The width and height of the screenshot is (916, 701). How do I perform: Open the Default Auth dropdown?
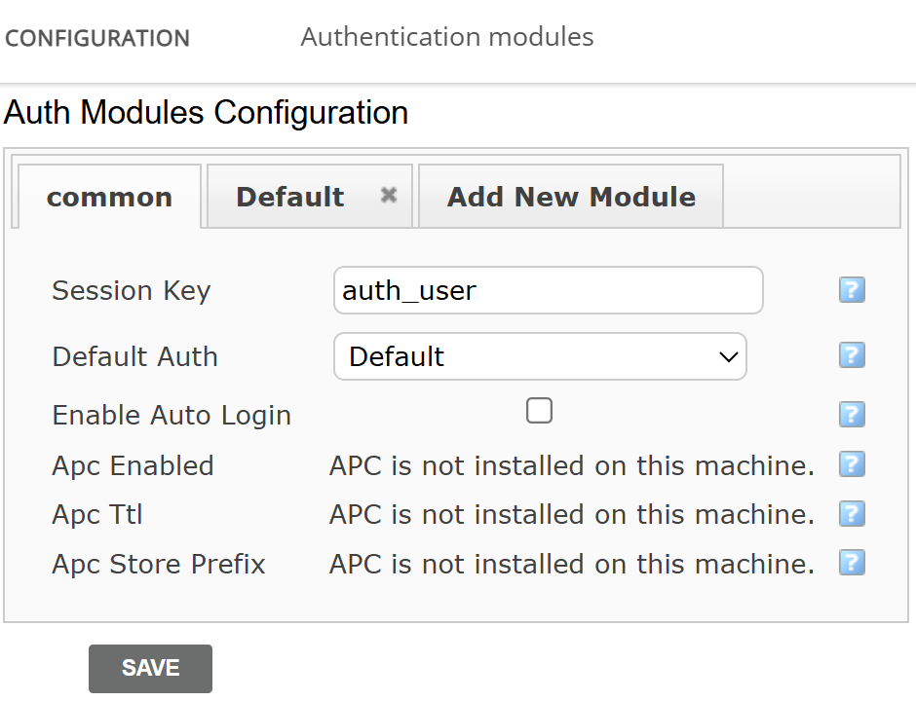[540, 356]
